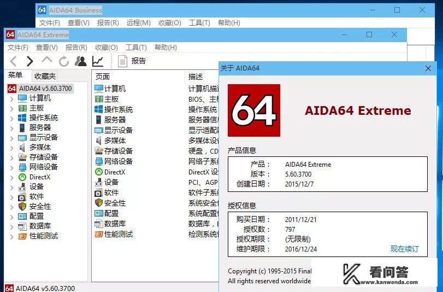The image size is (443, 292).
Task: Select the 性能测试 row in page list
Action: click(x=114, y=234)
